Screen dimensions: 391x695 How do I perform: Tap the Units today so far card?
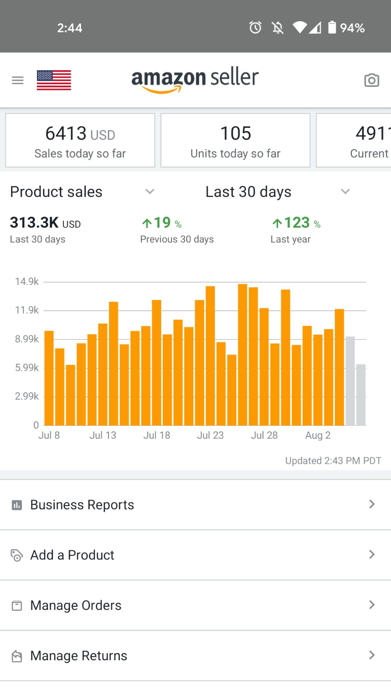[x=235, y=140]
